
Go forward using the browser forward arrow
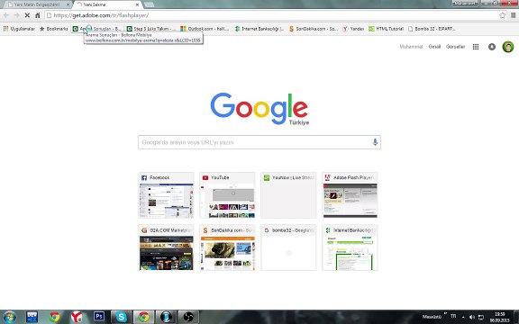(x=16, y=15)
